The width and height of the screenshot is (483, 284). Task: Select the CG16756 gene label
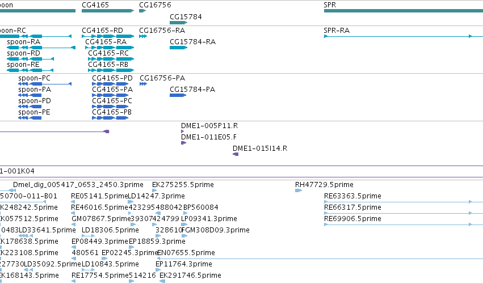point(155,5)
